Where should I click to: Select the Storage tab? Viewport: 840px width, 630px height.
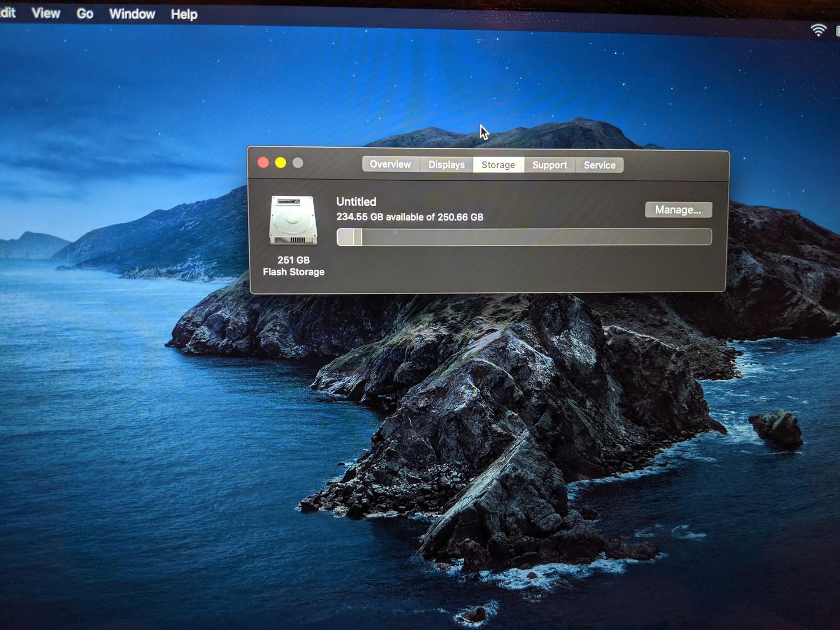(x=498, y=165)
